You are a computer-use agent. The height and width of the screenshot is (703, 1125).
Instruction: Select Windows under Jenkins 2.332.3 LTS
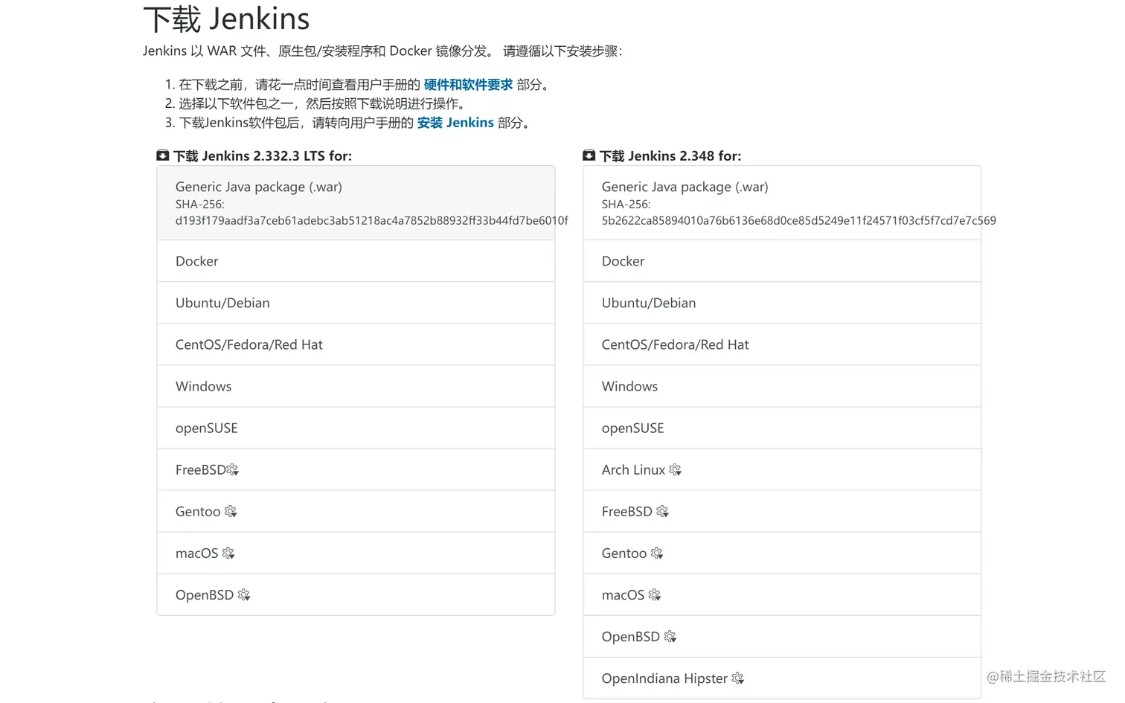[356, 386]
